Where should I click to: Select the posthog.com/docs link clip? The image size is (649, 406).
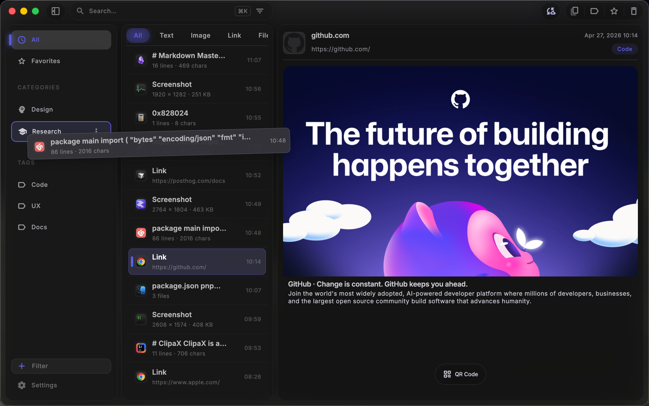point(197,175)
